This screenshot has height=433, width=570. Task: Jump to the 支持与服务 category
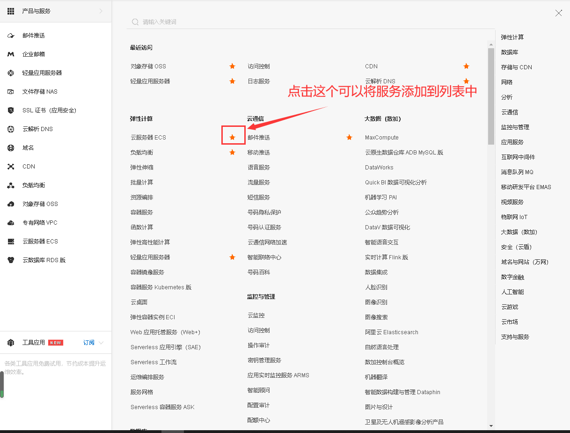515,337
